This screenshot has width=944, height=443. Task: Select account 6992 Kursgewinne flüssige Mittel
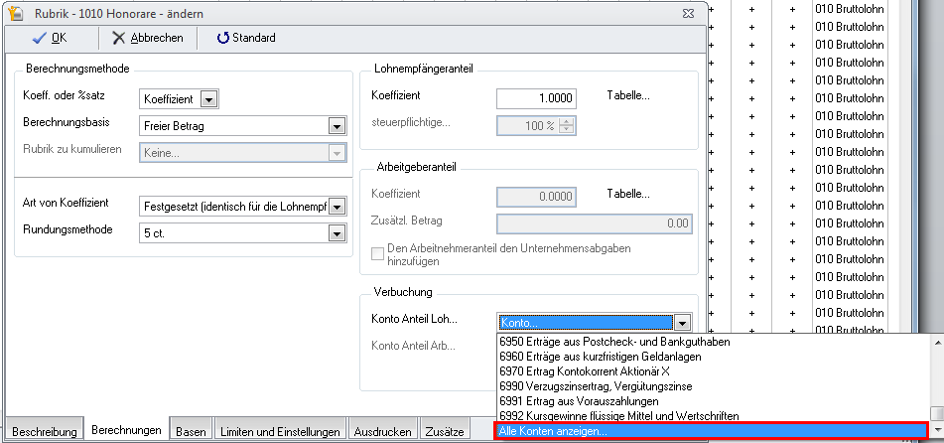(x=618, y=416)
